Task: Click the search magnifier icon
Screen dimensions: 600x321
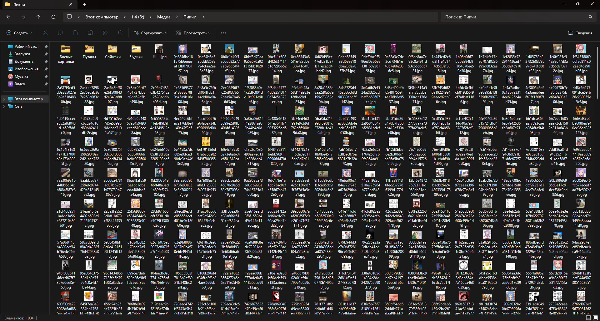Action: pos(591,17)
